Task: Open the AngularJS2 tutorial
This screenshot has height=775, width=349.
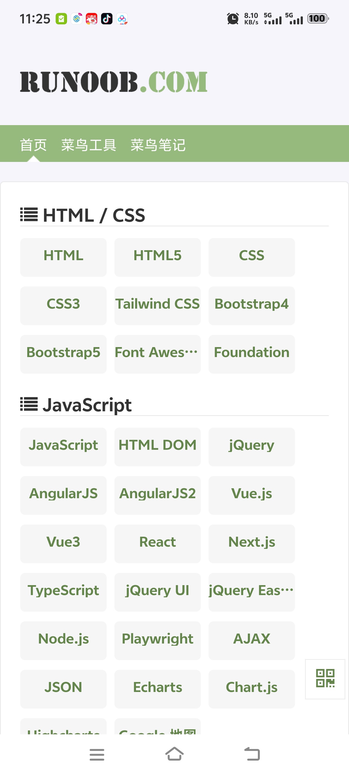Action: click(x=158, y=495)
